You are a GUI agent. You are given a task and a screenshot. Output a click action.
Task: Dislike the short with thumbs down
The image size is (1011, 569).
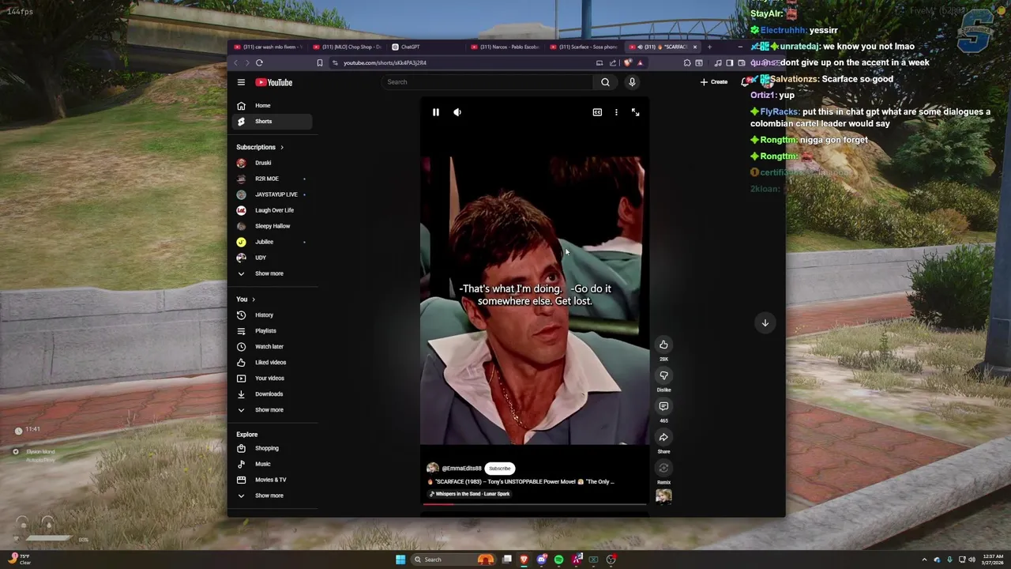pos(663,375)
